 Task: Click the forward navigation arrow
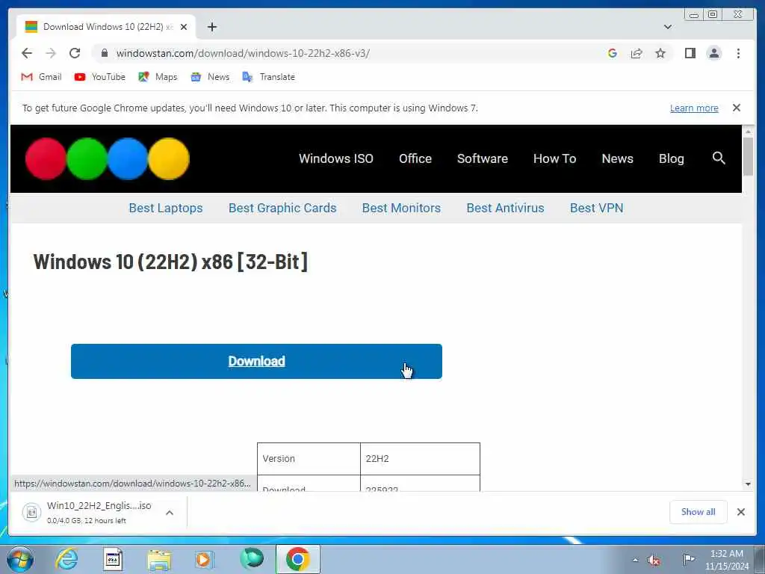(51, 53)
